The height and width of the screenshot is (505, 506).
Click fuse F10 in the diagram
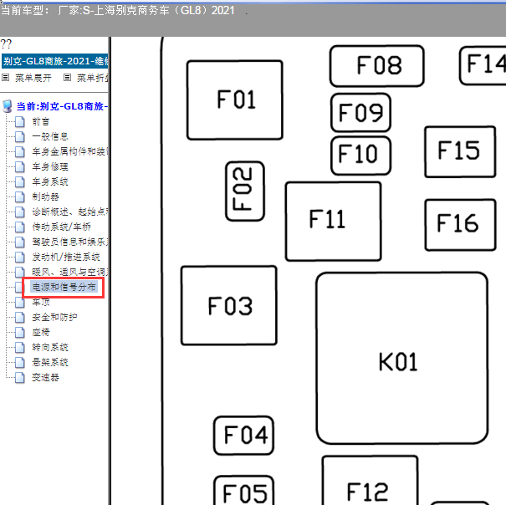(360, 156)
